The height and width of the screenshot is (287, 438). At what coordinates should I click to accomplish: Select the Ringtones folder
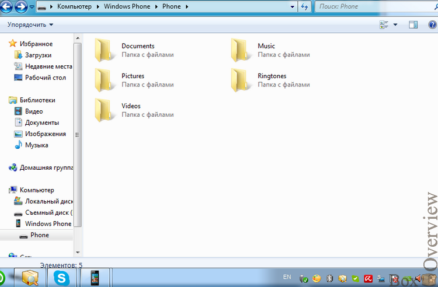click(270, 80)
